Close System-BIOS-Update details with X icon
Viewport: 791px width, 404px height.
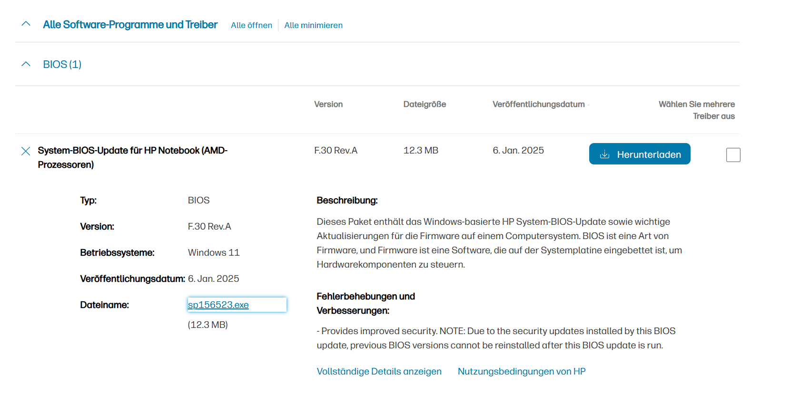26,151
